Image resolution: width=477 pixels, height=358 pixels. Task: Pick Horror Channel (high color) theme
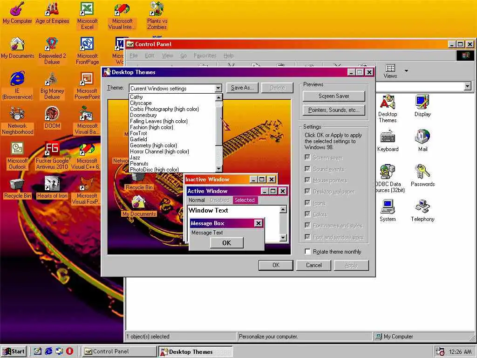172,151
